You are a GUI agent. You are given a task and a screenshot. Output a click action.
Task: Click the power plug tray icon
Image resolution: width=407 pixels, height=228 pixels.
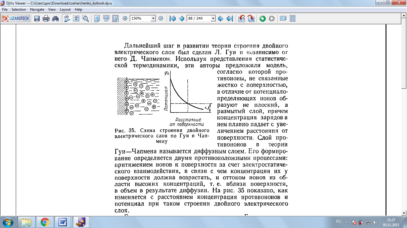pyautogui.click(x=361, y=222)
